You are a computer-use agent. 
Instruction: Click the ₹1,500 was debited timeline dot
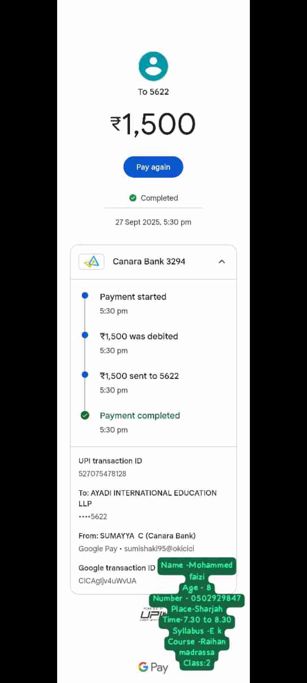tap(85, 335)
